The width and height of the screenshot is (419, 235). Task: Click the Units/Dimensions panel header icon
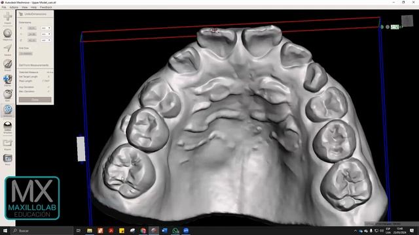tap(21, 14)
